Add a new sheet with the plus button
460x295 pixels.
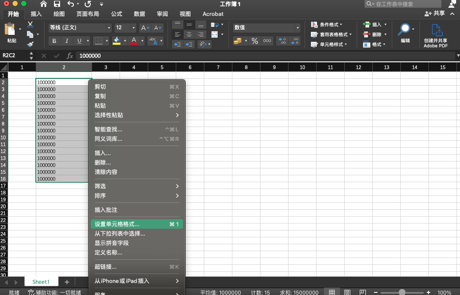tap(67, 282)
